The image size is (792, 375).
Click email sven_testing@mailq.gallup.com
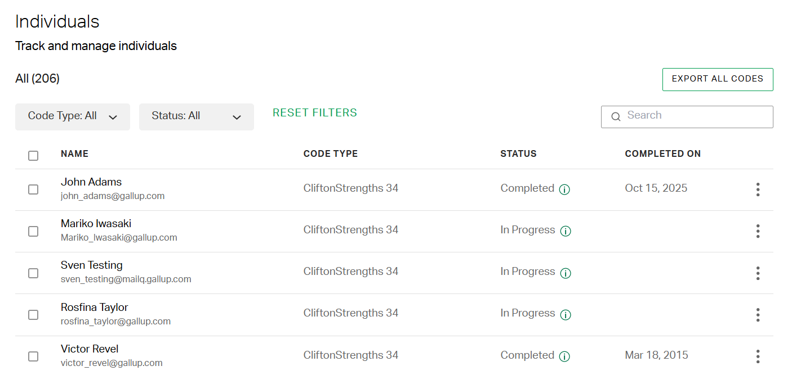126,279
